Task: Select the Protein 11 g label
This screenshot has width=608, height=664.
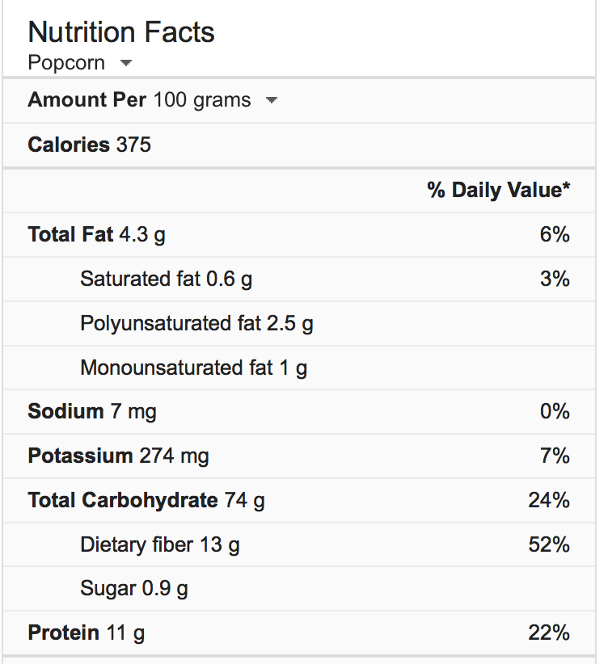Action: pos(87,633)
